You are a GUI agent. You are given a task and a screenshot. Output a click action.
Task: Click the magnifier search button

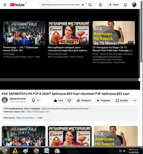tap(90, 5)
